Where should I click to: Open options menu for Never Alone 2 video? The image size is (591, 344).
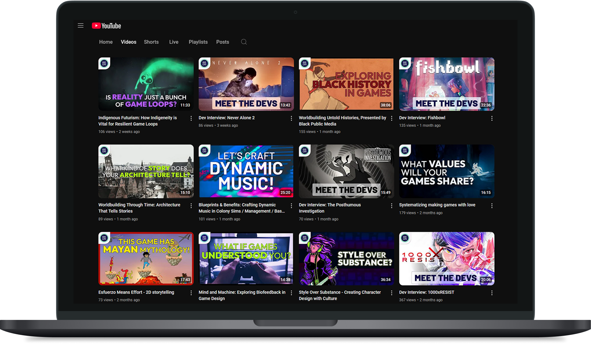(291, 118)
